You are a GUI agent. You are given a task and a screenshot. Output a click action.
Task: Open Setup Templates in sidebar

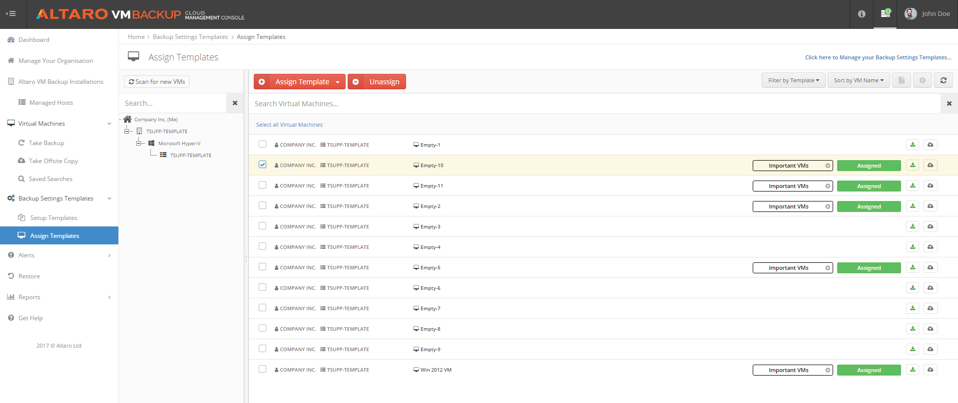53,218
